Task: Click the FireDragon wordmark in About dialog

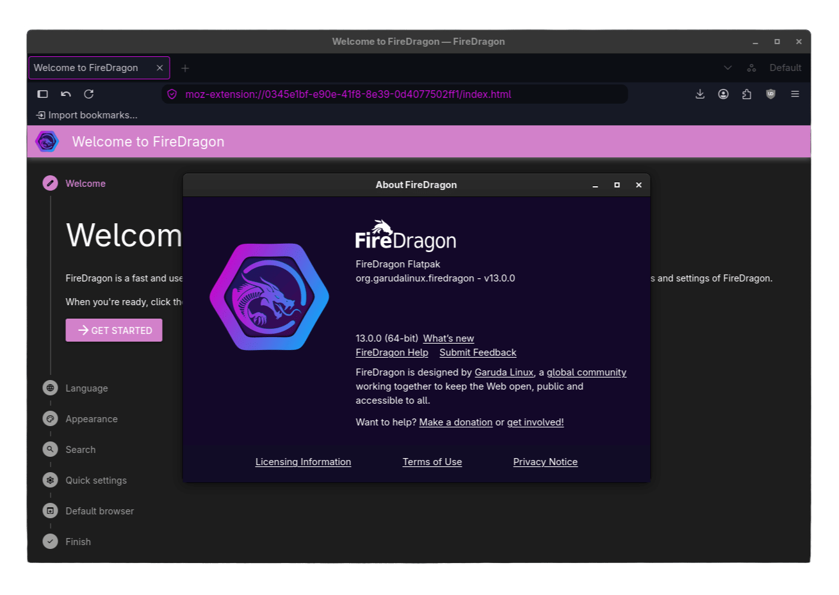Action: click(406, 235)
